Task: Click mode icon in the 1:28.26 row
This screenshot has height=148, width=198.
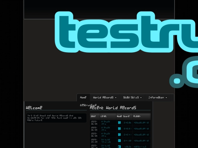Action: click(119, 147)
